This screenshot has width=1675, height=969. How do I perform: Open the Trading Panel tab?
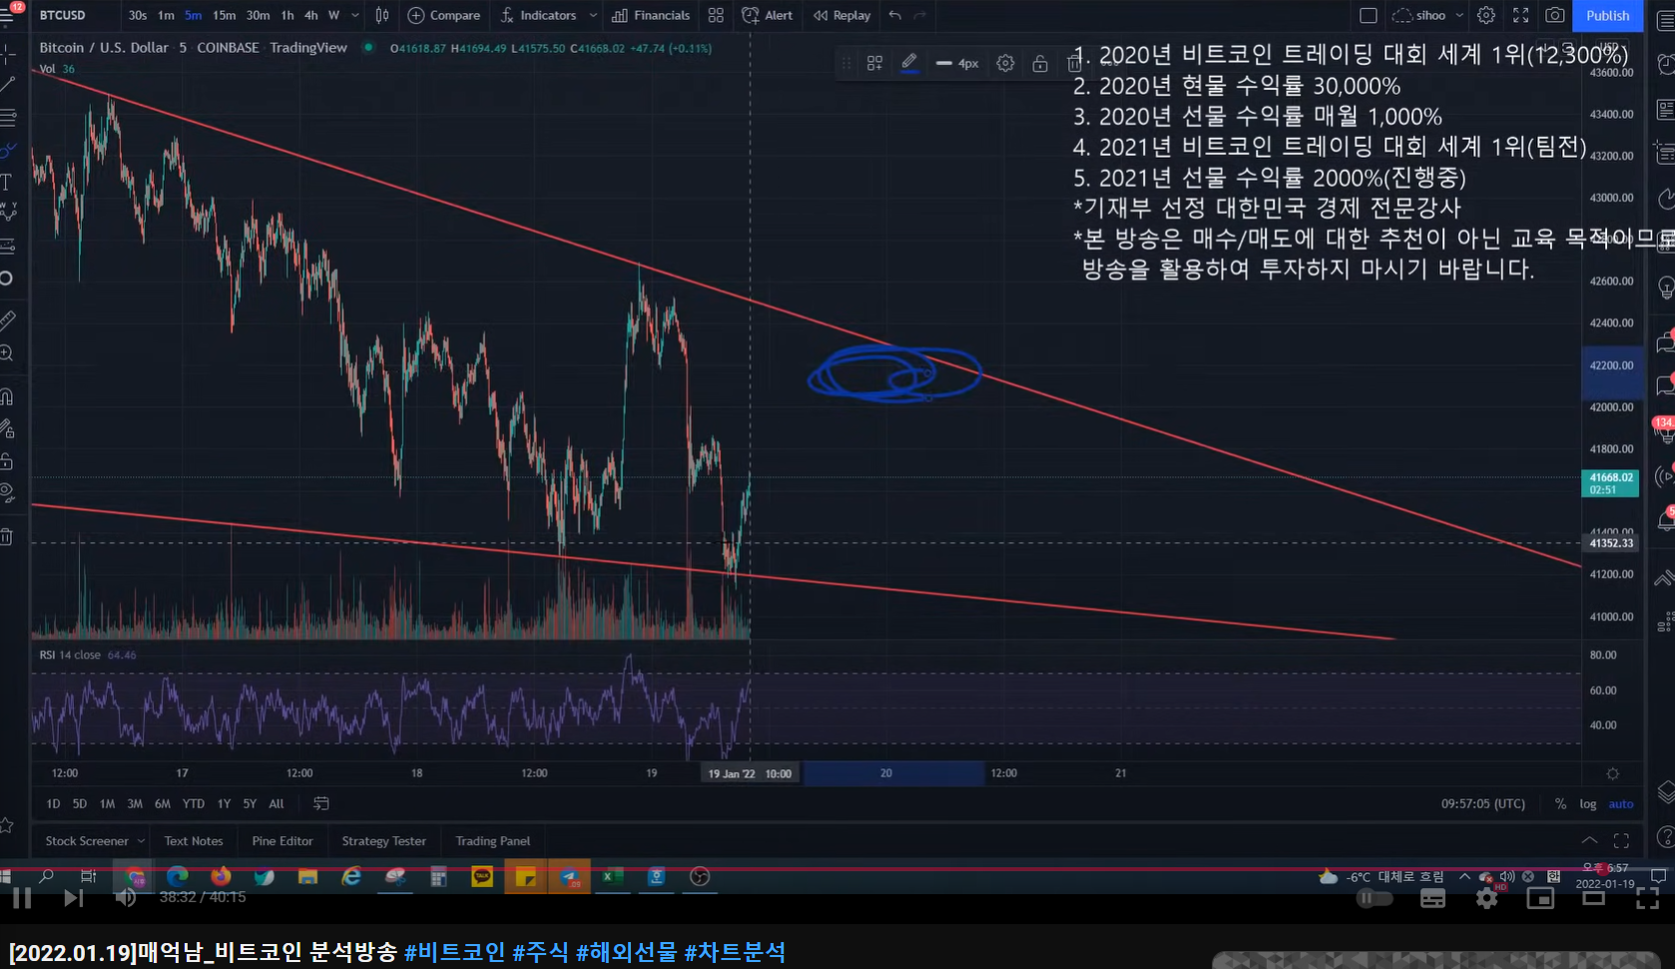(x=493, y=841)
